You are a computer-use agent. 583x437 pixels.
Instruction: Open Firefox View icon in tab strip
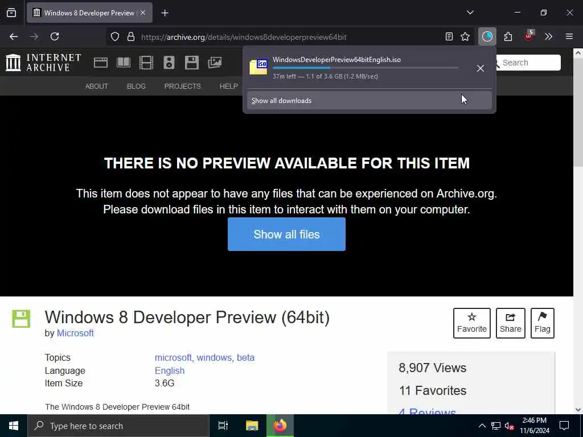coord(11,13)
